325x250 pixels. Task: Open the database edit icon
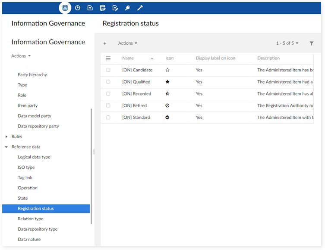(x=102, y=8)
